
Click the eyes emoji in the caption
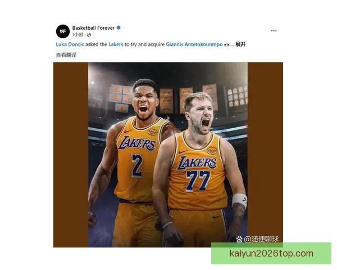pos(227,44)
